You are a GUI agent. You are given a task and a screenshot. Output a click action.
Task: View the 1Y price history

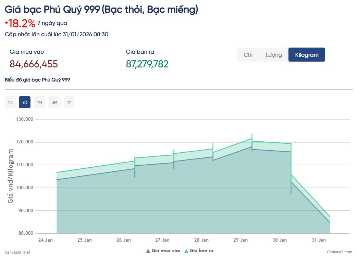coord(69,102)
